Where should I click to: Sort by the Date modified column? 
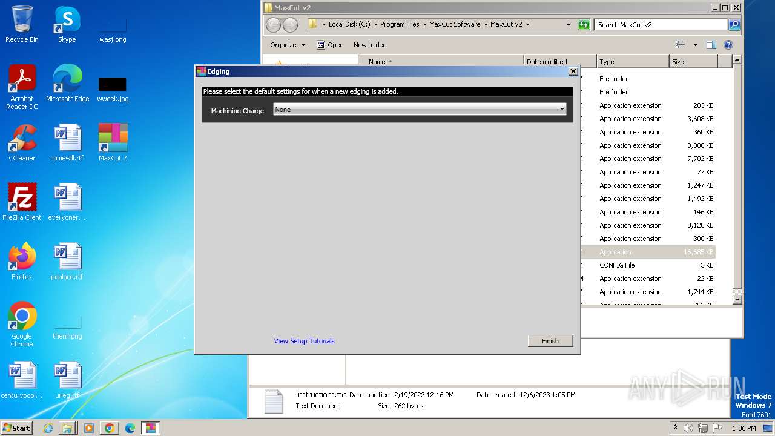(560, 62)
